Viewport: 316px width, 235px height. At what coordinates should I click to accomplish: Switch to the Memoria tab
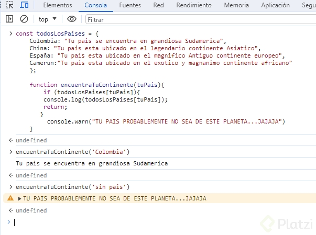click(236, 5)
